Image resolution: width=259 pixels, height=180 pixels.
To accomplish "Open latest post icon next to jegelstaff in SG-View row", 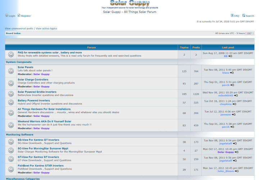I will tap(235, 143).
